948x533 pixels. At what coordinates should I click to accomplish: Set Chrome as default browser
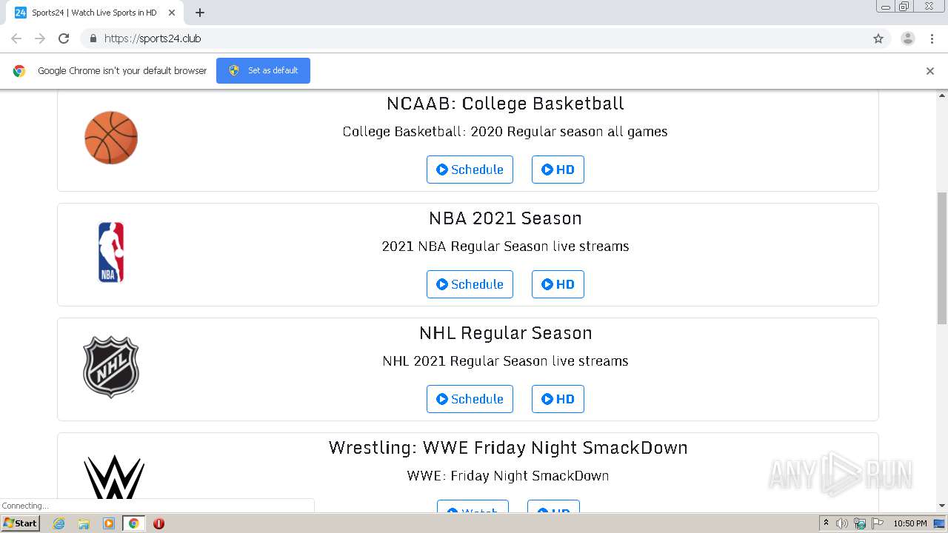[263, 70]
